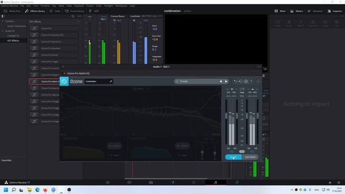Show the Mixer panel

(280, 11)
